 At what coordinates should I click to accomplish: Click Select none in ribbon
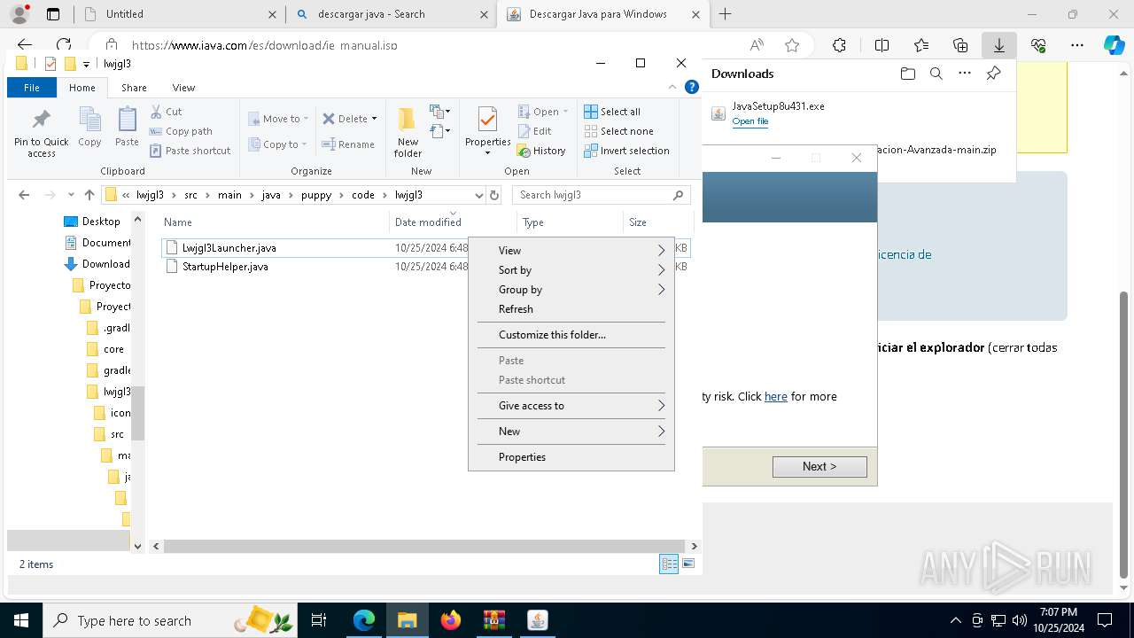click(618, 131)
